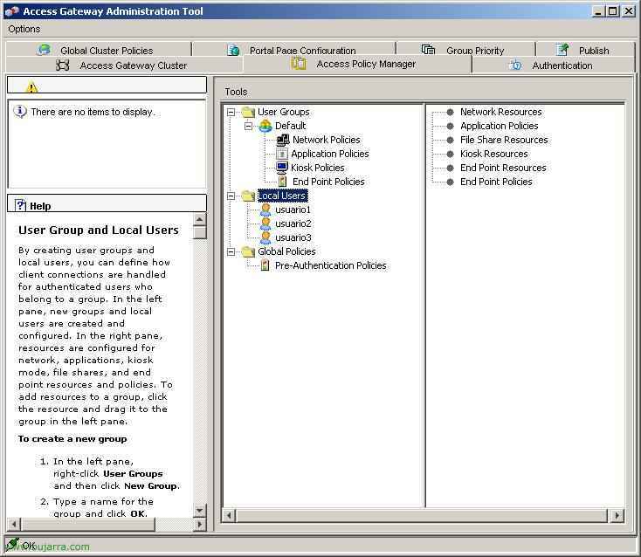
Task: Open the Global Cluster Policies tab
Action: click(x=98, y=50)
